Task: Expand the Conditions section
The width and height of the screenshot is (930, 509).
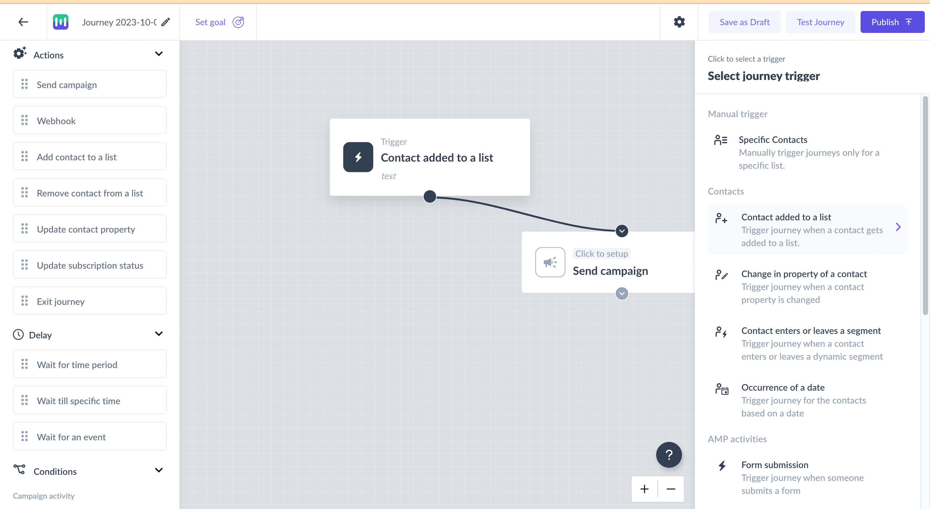Action: coord(159,470)
